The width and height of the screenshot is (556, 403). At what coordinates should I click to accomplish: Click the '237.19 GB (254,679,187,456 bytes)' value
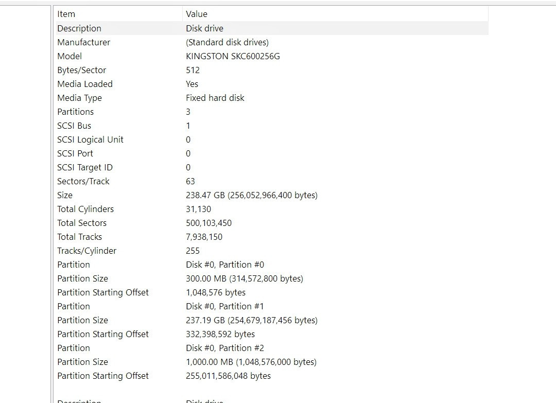[x=252, y=320]
